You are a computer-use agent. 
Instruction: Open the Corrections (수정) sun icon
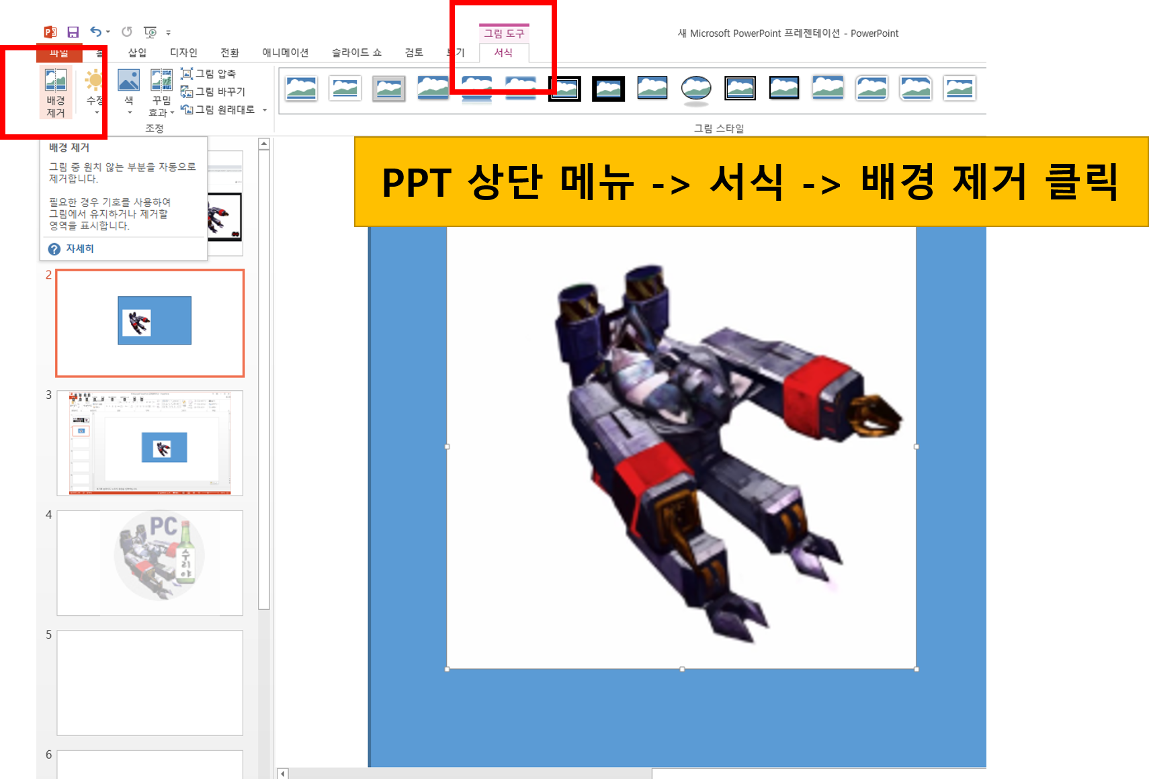coord(94,81)
